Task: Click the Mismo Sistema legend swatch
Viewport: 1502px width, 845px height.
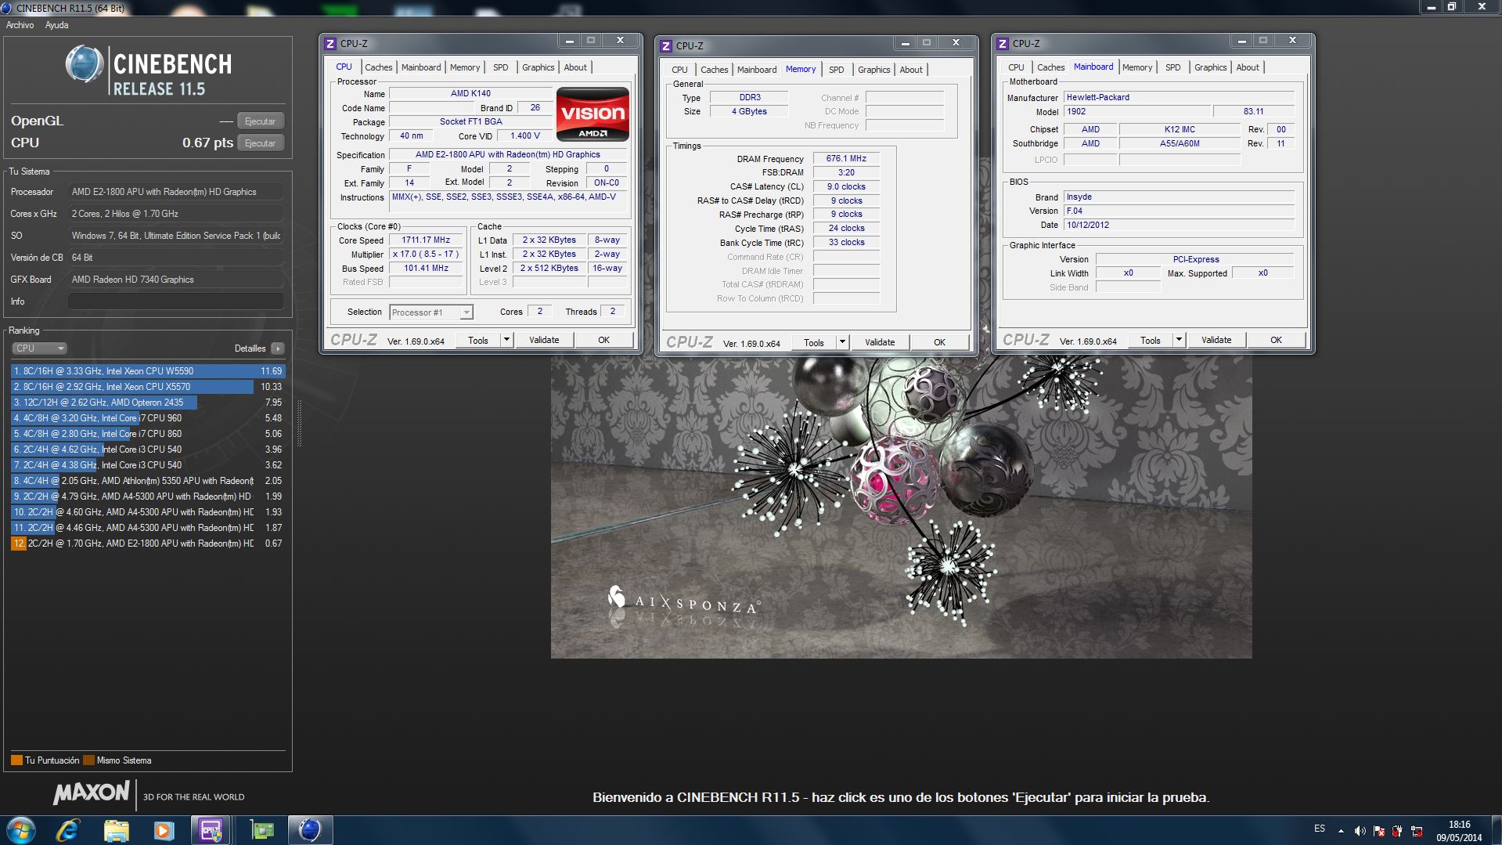Action: coord(88,760)
